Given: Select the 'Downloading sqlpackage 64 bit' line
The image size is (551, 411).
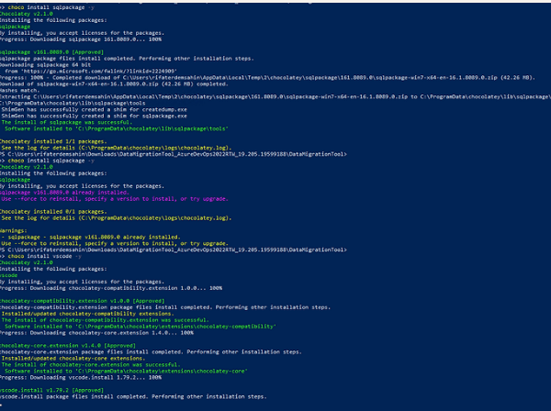Looking at the screenshot, I should [45, 65].
